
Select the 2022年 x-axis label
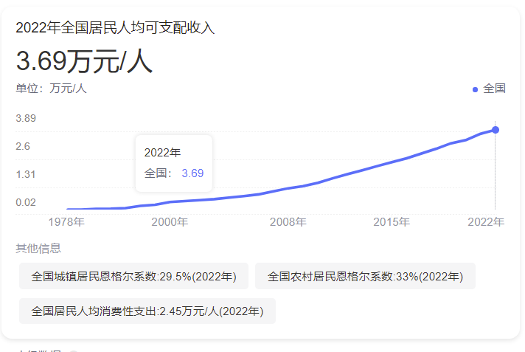(486, 221)
